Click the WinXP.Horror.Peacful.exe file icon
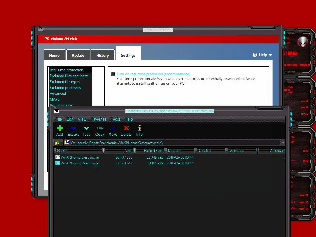The height and width of the screenshot is (237, 316). coord(58,163)
